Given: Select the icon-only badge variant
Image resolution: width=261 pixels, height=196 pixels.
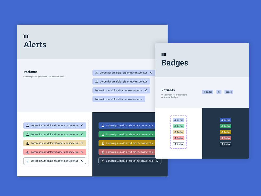Looking at the screenshot, I should 219,92.
